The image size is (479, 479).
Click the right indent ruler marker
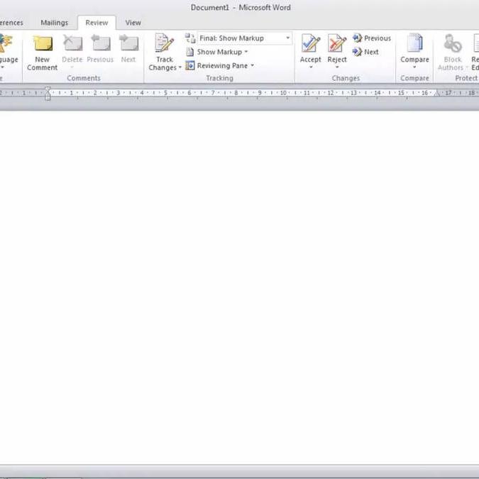437,93
